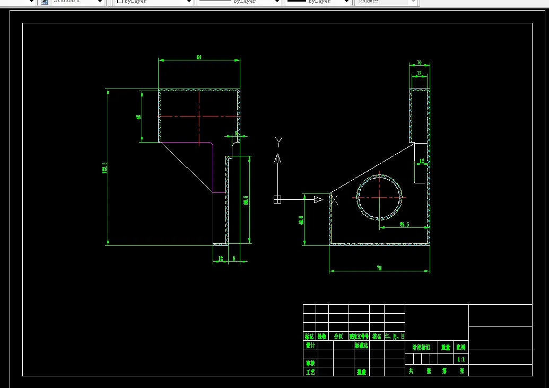Image resolution: width=549 pixels, height=388 pixels.
Task: Click the 阶段标记 label in title block
Action: (x=421, y=347)
